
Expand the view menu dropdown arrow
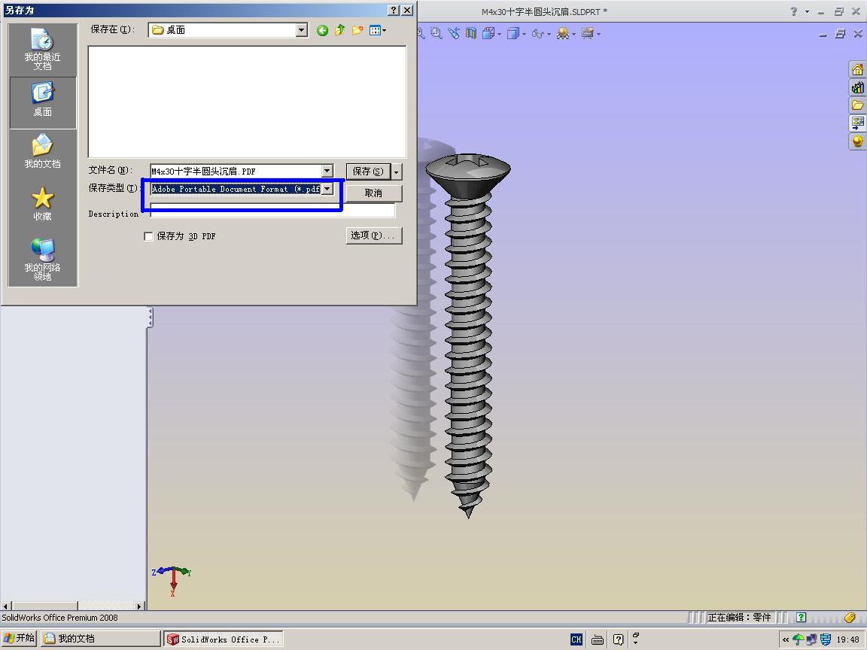[385, 30]
